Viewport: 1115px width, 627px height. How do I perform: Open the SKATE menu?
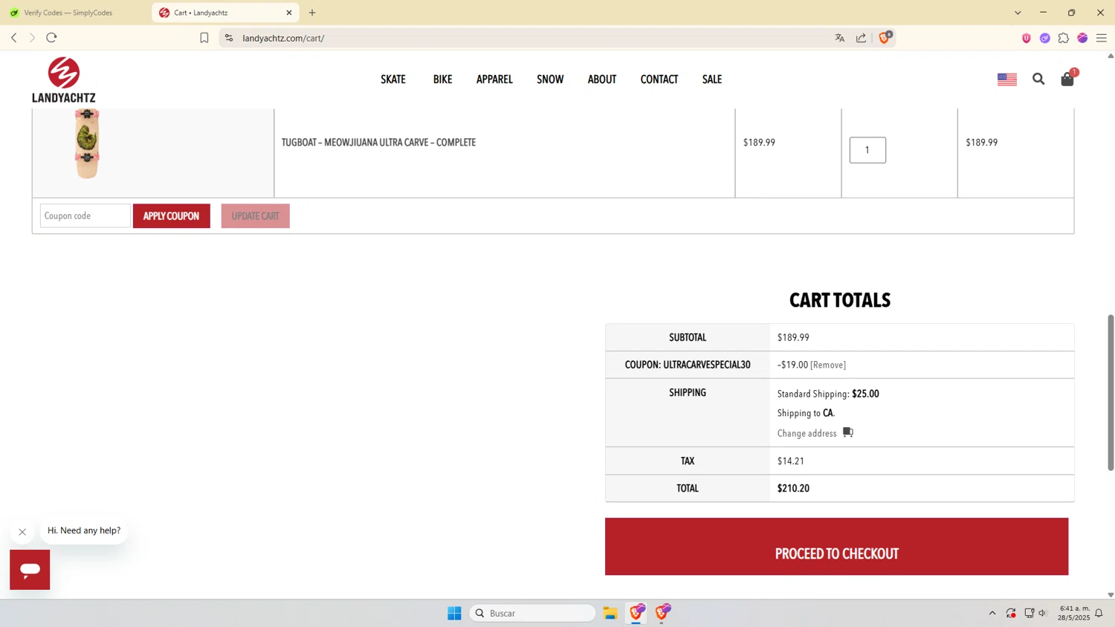(x=393, y=79)
